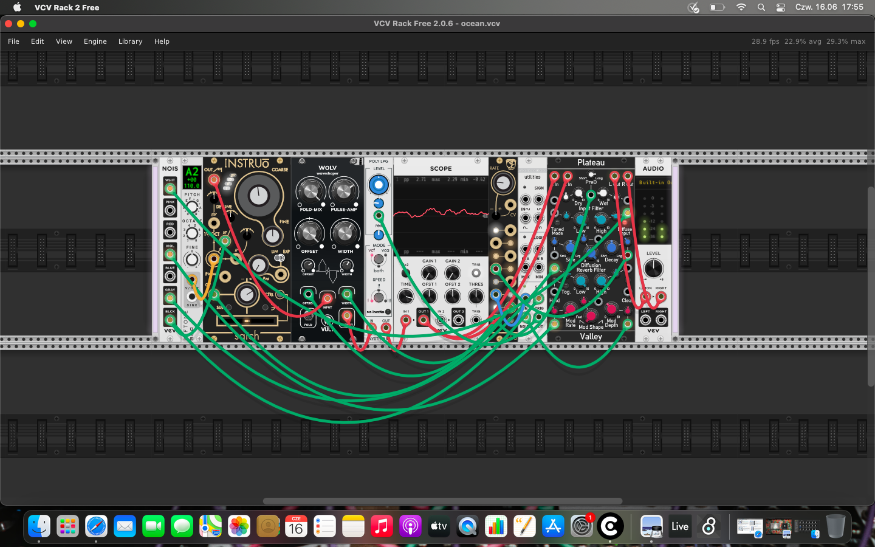Click the Poly LPG blue LEVEL knob
The image size is (875, 547).
[x=379, y=184]
